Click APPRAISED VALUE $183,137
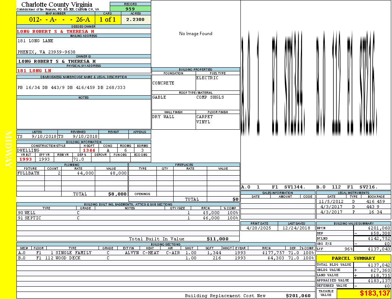Viewport: 392px width, 299px height. 379,281
